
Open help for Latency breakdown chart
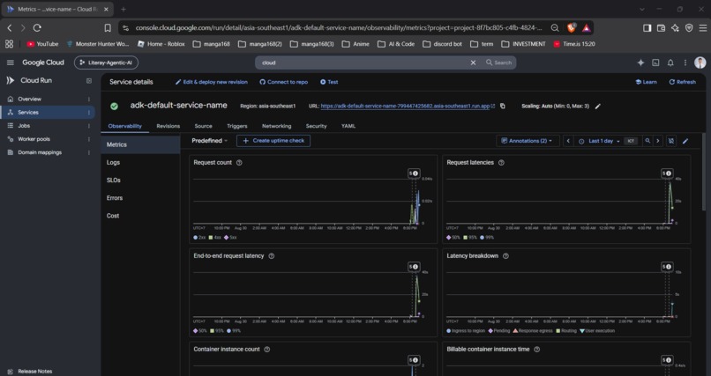click(x=505, y=255)
